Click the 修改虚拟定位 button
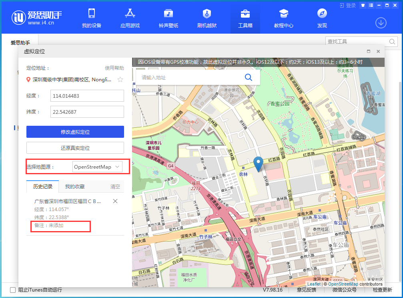 pyautogui.click(x=75, y=132)
